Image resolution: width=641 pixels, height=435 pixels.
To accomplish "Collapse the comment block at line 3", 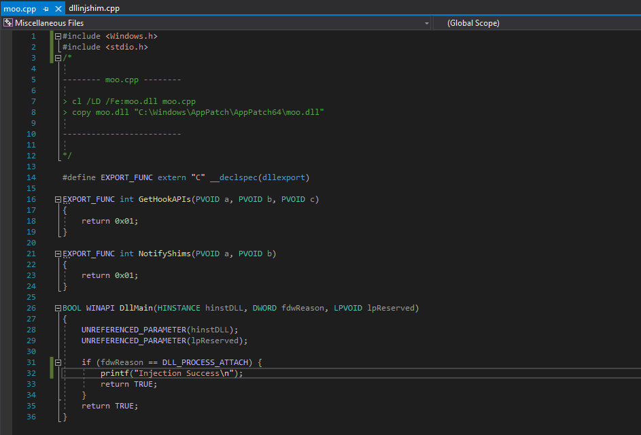I will [x=58, y=58].
